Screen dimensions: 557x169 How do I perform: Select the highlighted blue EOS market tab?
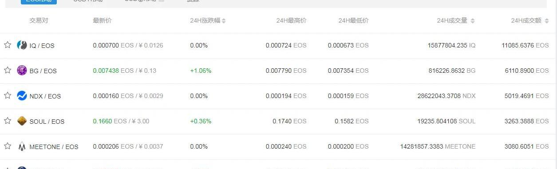pyautogui.click(x=39, y=2)
